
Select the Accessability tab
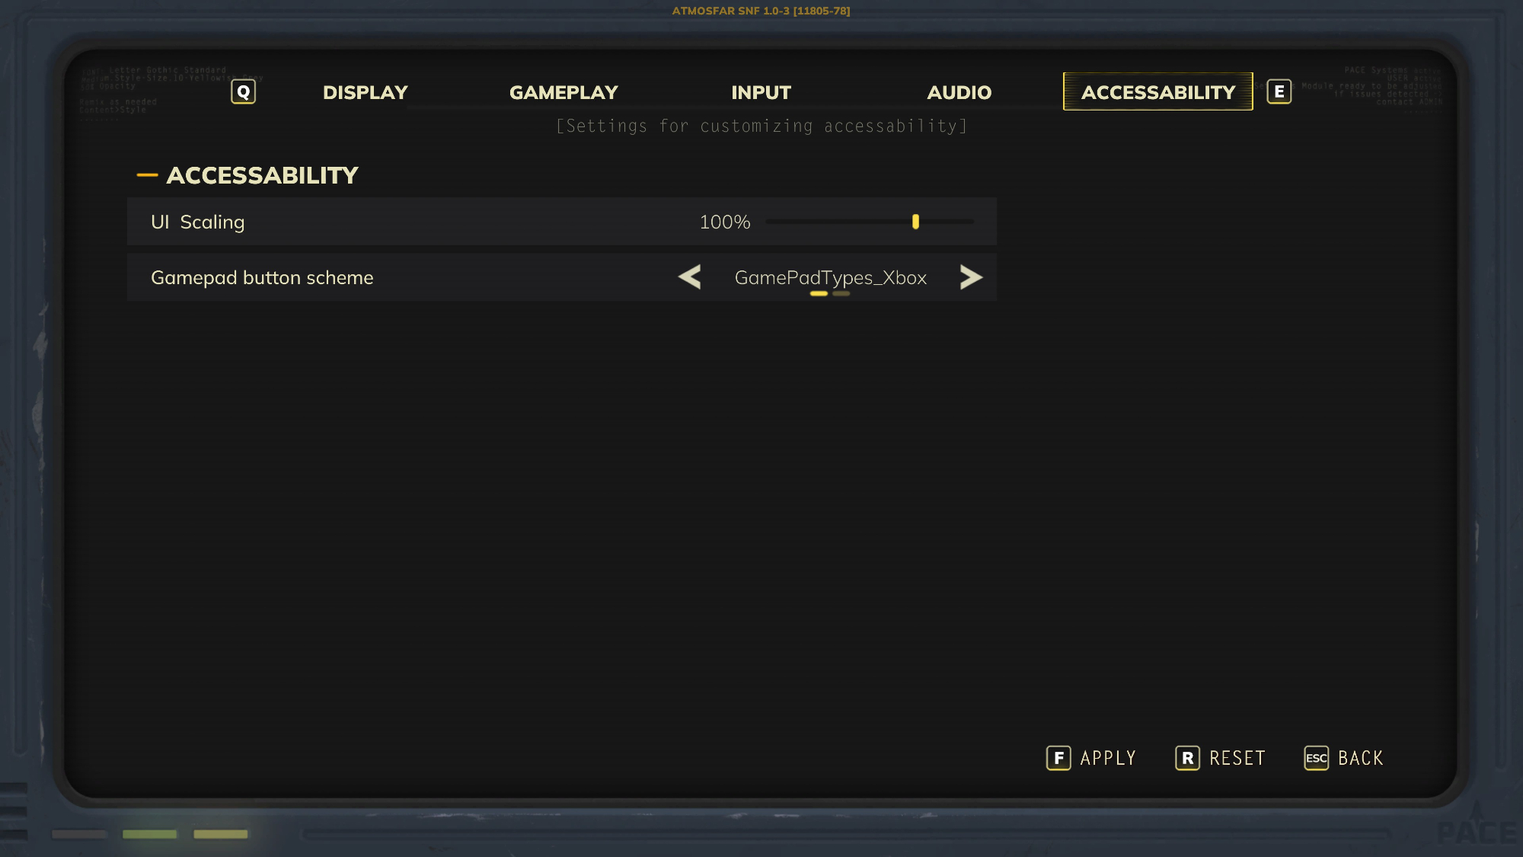1157,92
